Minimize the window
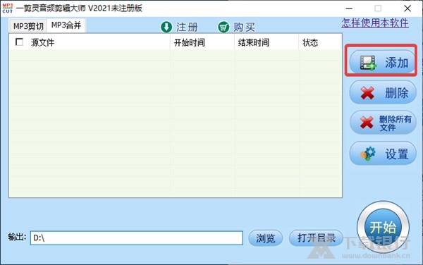The height and width of the screenshot is (265, 423). point(349,8)
